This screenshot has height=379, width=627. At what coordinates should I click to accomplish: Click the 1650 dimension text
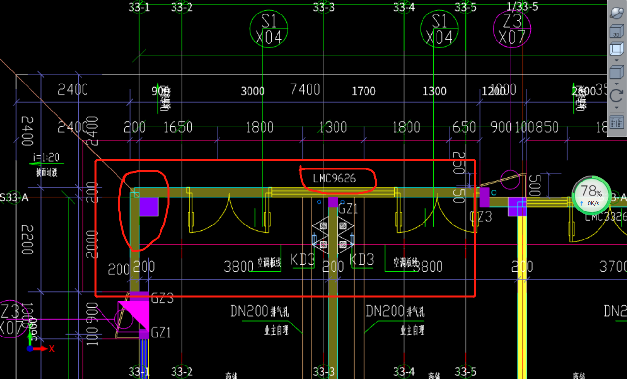tap(178, 127)
